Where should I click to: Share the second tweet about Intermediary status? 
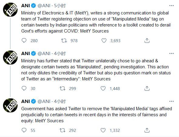(x=147, y=89)
